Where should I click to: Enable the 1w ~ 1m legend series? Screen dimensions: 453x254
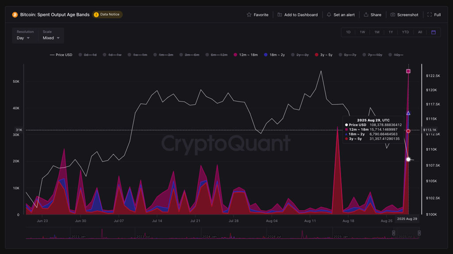click(x=137, y=55)
